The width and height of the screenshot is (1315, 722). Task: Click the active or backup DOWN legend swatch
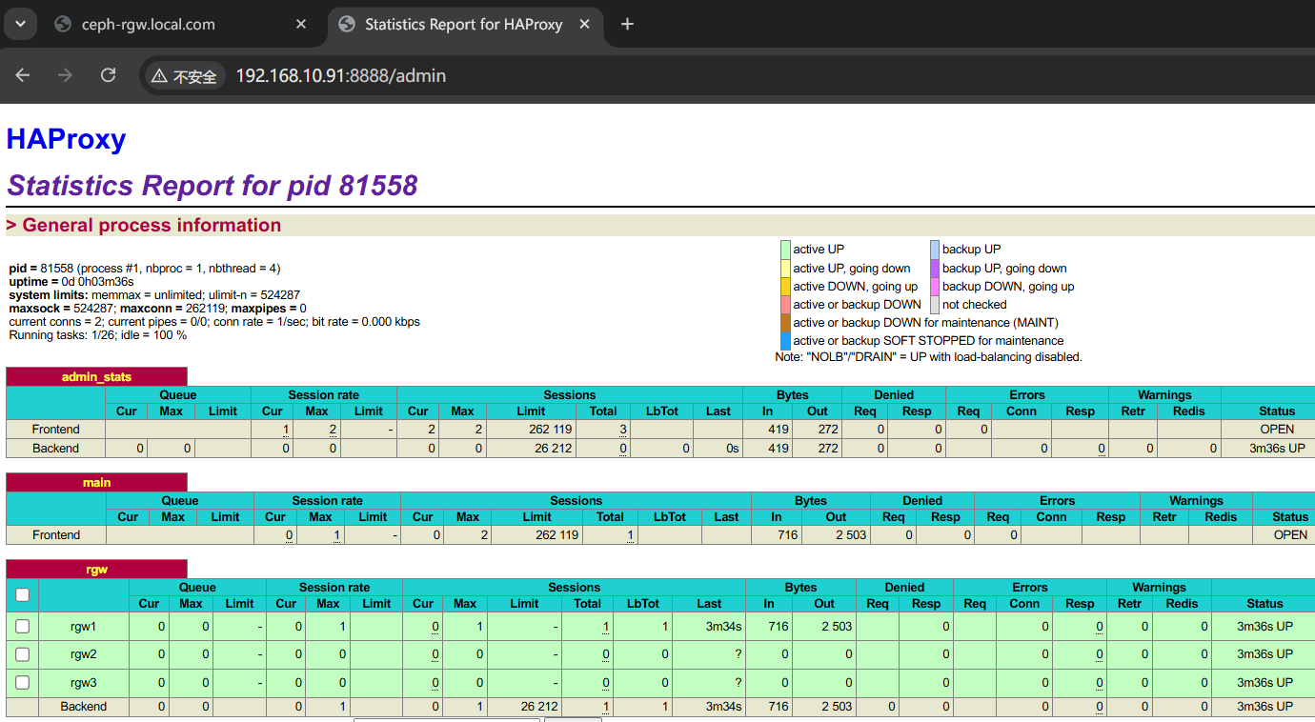(785, 305)
